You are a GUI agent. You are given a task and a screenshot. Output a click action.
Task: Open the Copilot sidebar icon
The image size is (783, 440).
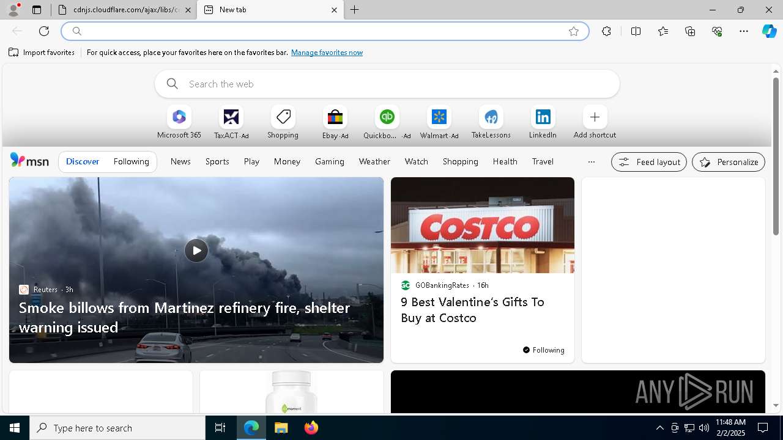click(770, 31)
